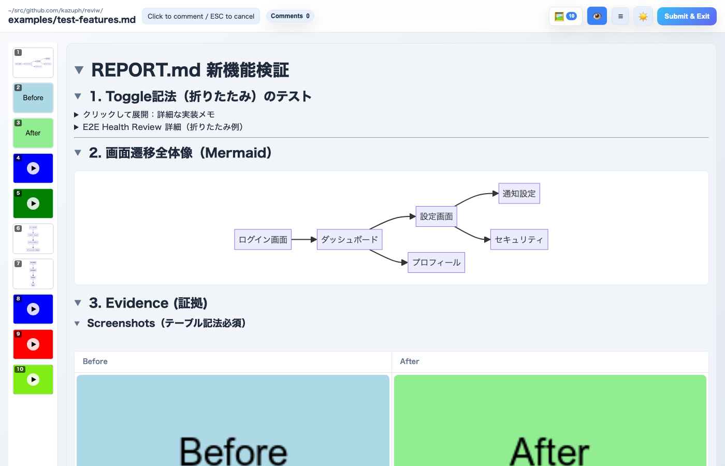The width and height of the screenshot is (725, 466).
Task: Collapse the Screenshots（テーブル記法必須） section
Action: tap(78, 323)
